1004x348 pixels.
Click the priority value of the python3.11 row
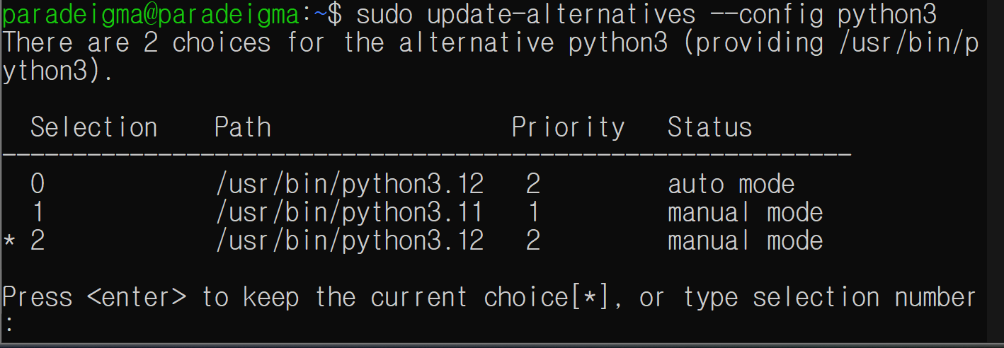[x=533, y=212]
